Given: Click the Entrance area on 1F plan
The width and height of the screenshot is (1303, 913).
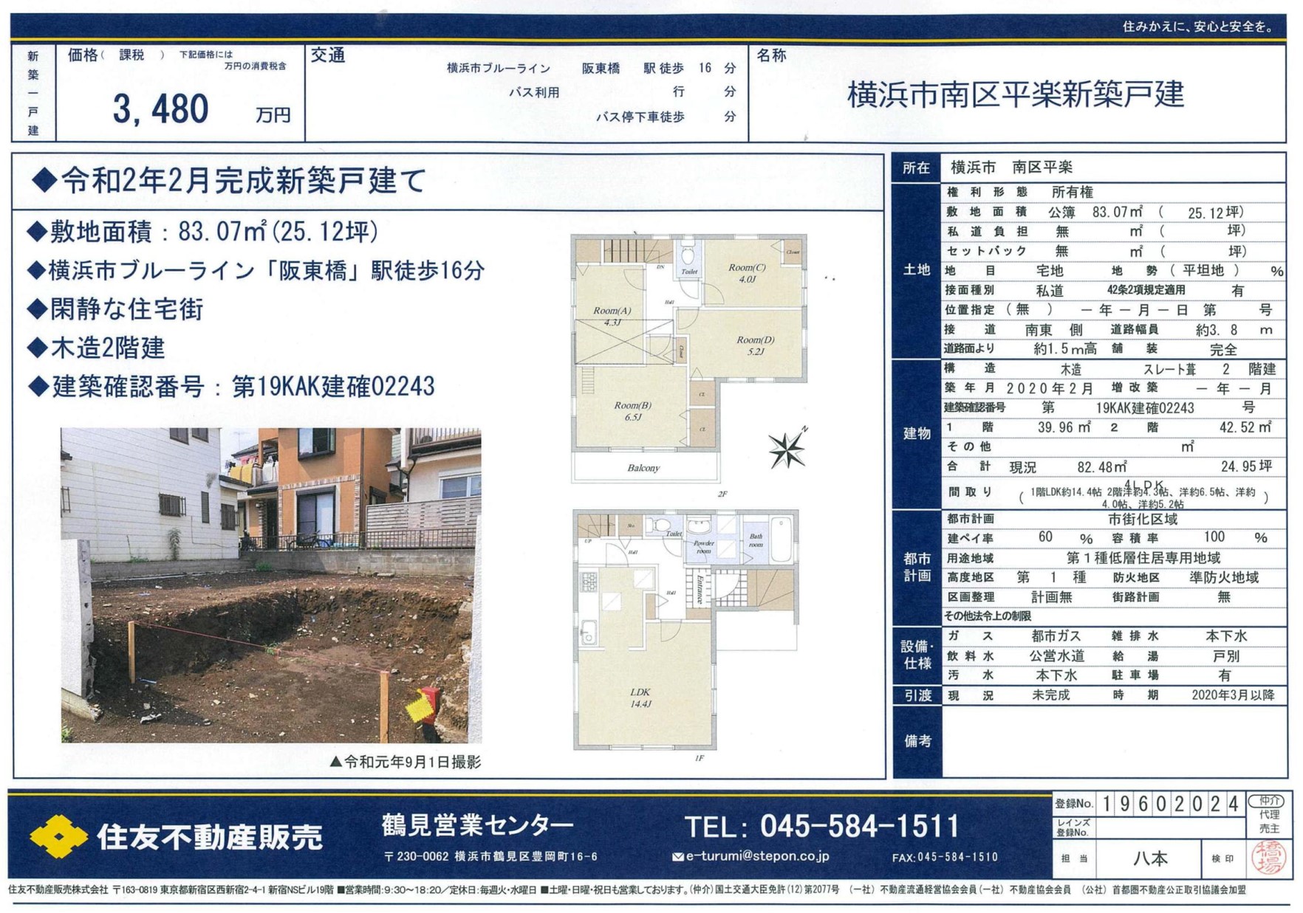Looking at the screenshot, I should click(700, 588).
